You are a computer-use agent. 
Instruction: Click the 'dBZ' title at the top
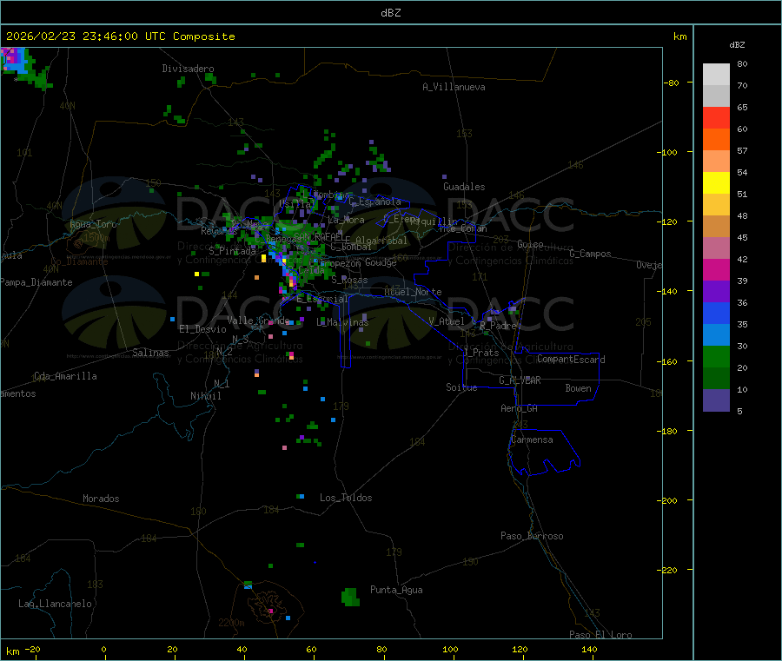pyautogui.click(x=390, y=13)
